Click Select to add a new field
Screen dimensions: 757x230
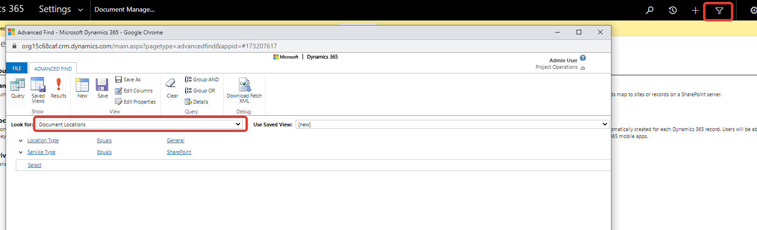pyautogui.click(x=34, y=165)
